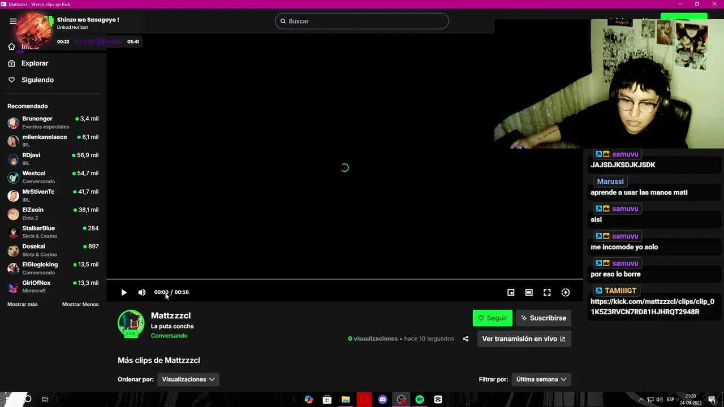
Task: Open the hamburger sidebar menu
Action: pyautogui.click(x=12, y=21)
